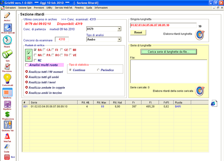Image resolution: width=224 pixels, height=161 pixels.
Task: Open the Archivi pencil icon
Action: coord(7,15)
